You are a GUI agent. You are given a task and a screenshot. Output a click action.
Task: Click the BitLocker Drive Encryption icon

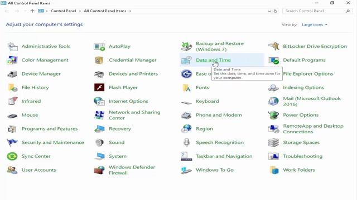pos(273,46)
